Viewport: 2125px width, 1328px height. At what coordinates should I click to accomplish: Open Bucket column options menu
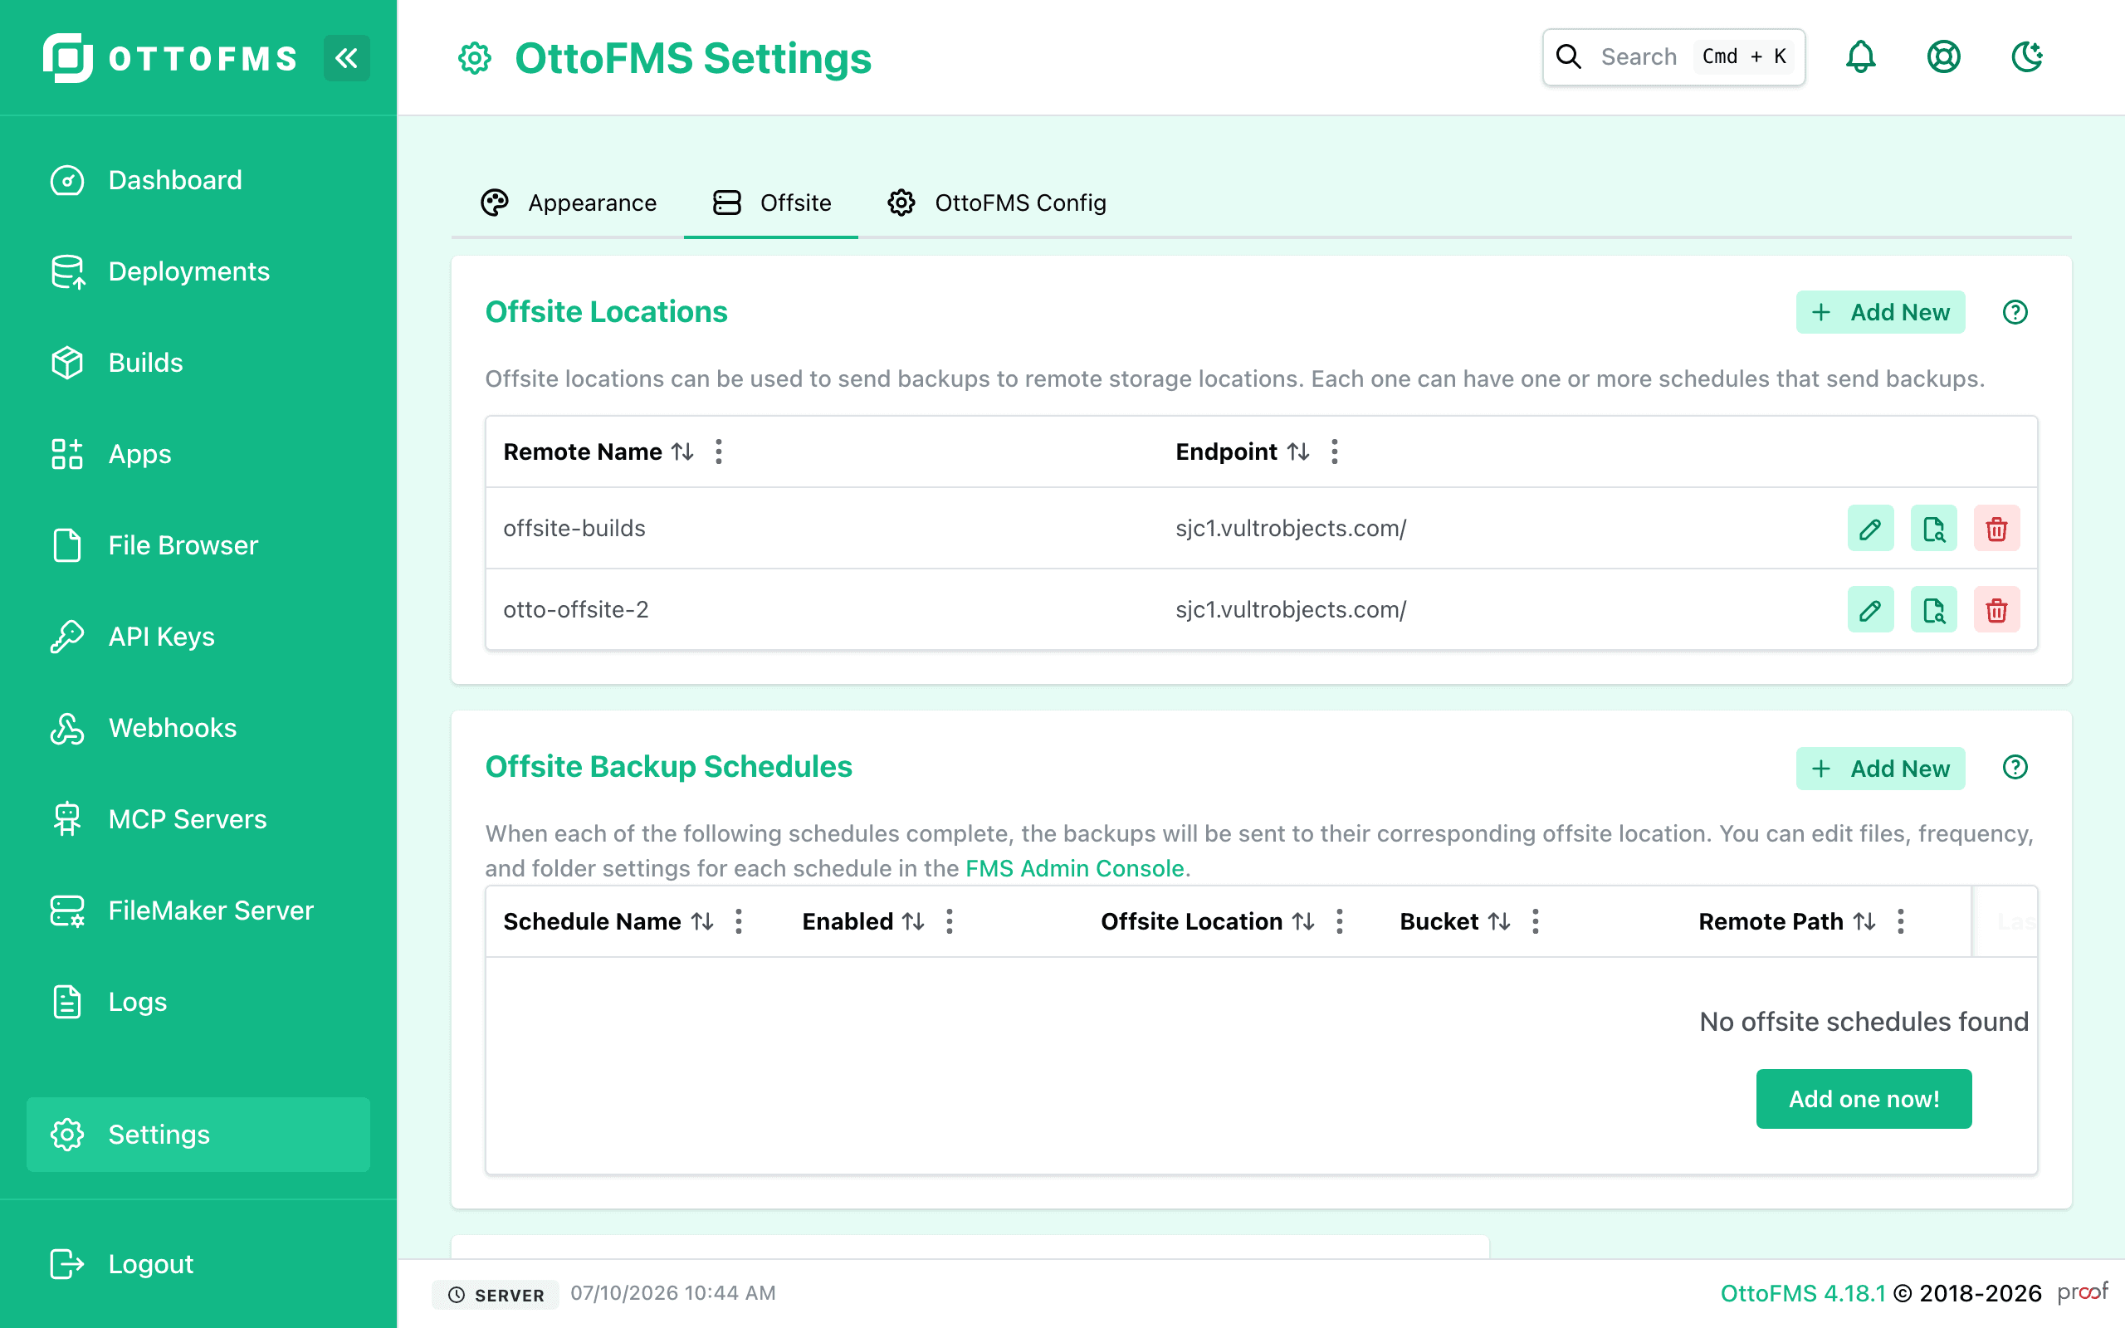[1536, 921]
